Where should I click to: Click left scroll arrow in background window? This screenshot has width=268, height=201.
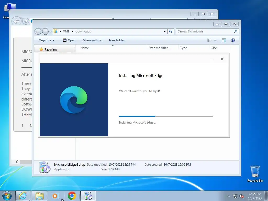click(17, 162)
